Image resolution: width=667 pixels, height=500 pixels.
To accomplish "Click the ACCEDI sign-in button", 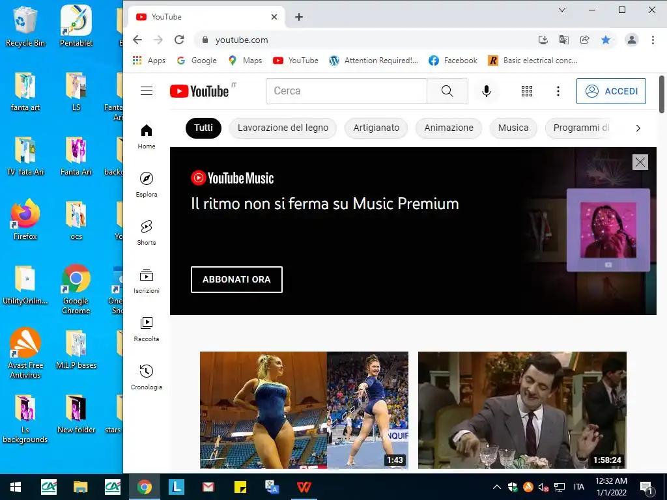I will pos(611,91).
